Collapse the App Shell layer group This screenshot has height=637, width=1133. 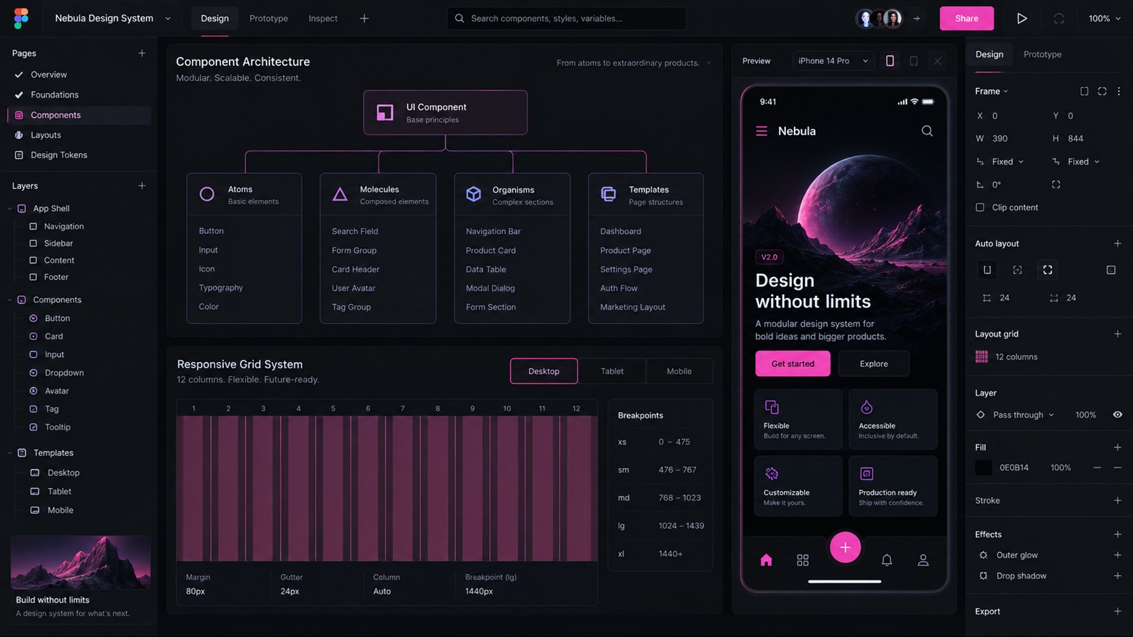pos(9,208)
